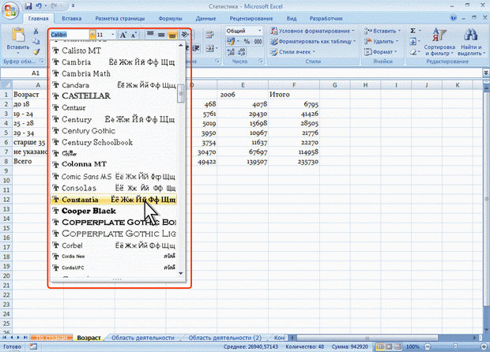Click the Format Painter brush icon

pyautogui.click(x=36, y=52)
